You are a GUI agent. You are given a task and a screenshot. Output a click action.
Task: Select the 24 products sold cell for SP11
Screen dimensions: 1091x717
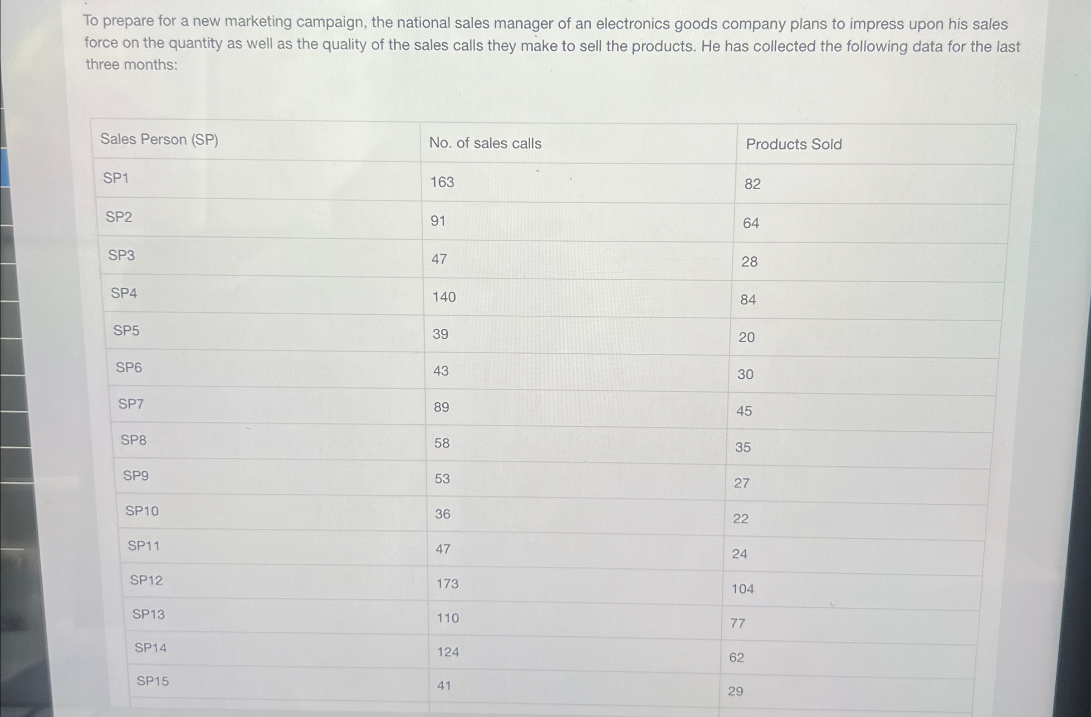point(739,554)
